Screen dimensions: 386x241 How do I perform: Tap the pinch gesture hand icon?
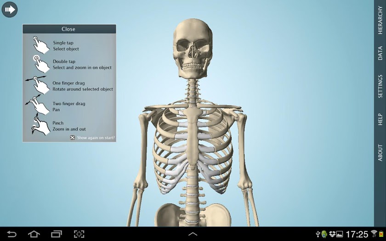tap(40, 125)
